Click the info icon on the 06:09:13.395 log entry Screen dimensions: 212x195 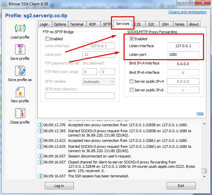click(x=40, y=131)
